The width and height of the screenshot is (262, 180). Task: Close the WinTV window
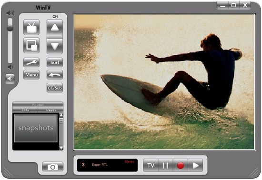click(x=245, y=5)
